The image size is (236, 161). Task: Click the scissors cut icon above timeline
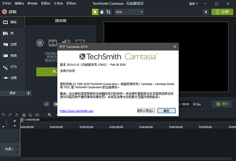pos(17,115)
